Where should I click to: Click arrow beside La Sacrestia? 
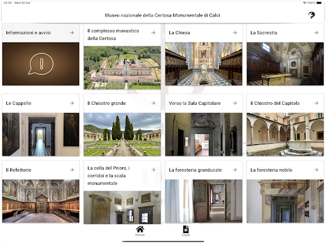(x=316, y=32)
